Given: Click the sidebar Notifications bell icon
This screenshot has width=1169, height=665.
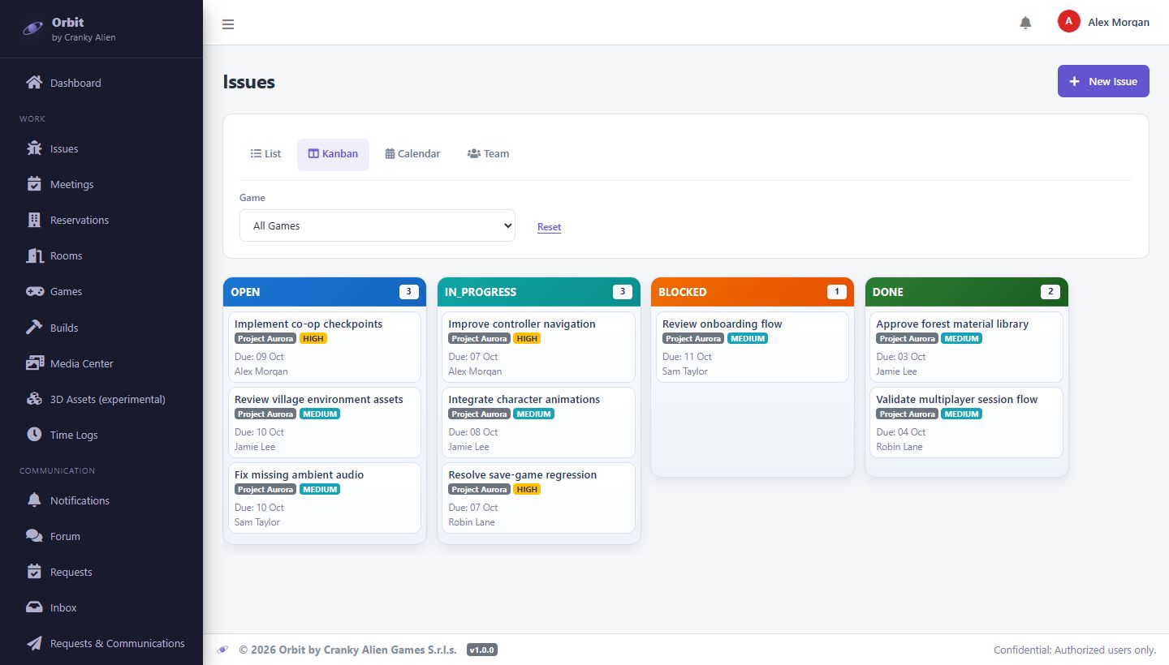Looking at the screenshot, I should (34, 500).
